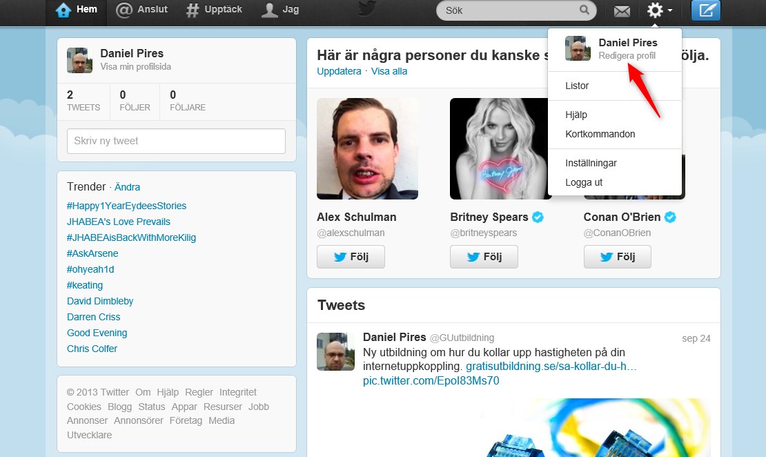Open footer link Cookies
Image resolution: width=766 pixels, height=457 pixels.
point(84,407)
